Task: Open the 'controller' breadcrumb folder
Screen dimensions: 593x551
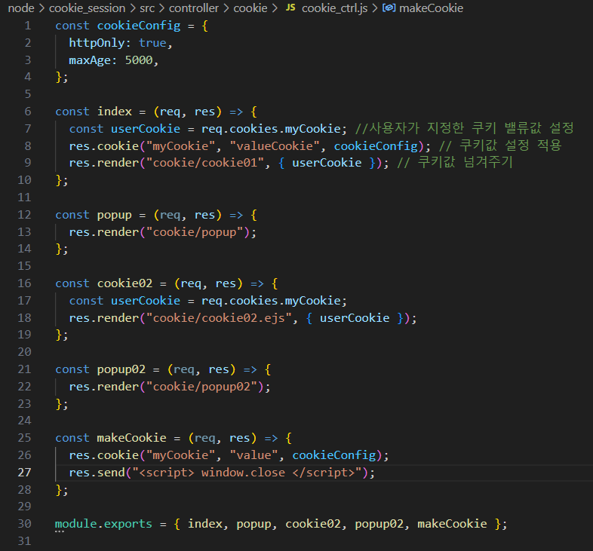Action: pyautogui.click(x=194, y=8)
